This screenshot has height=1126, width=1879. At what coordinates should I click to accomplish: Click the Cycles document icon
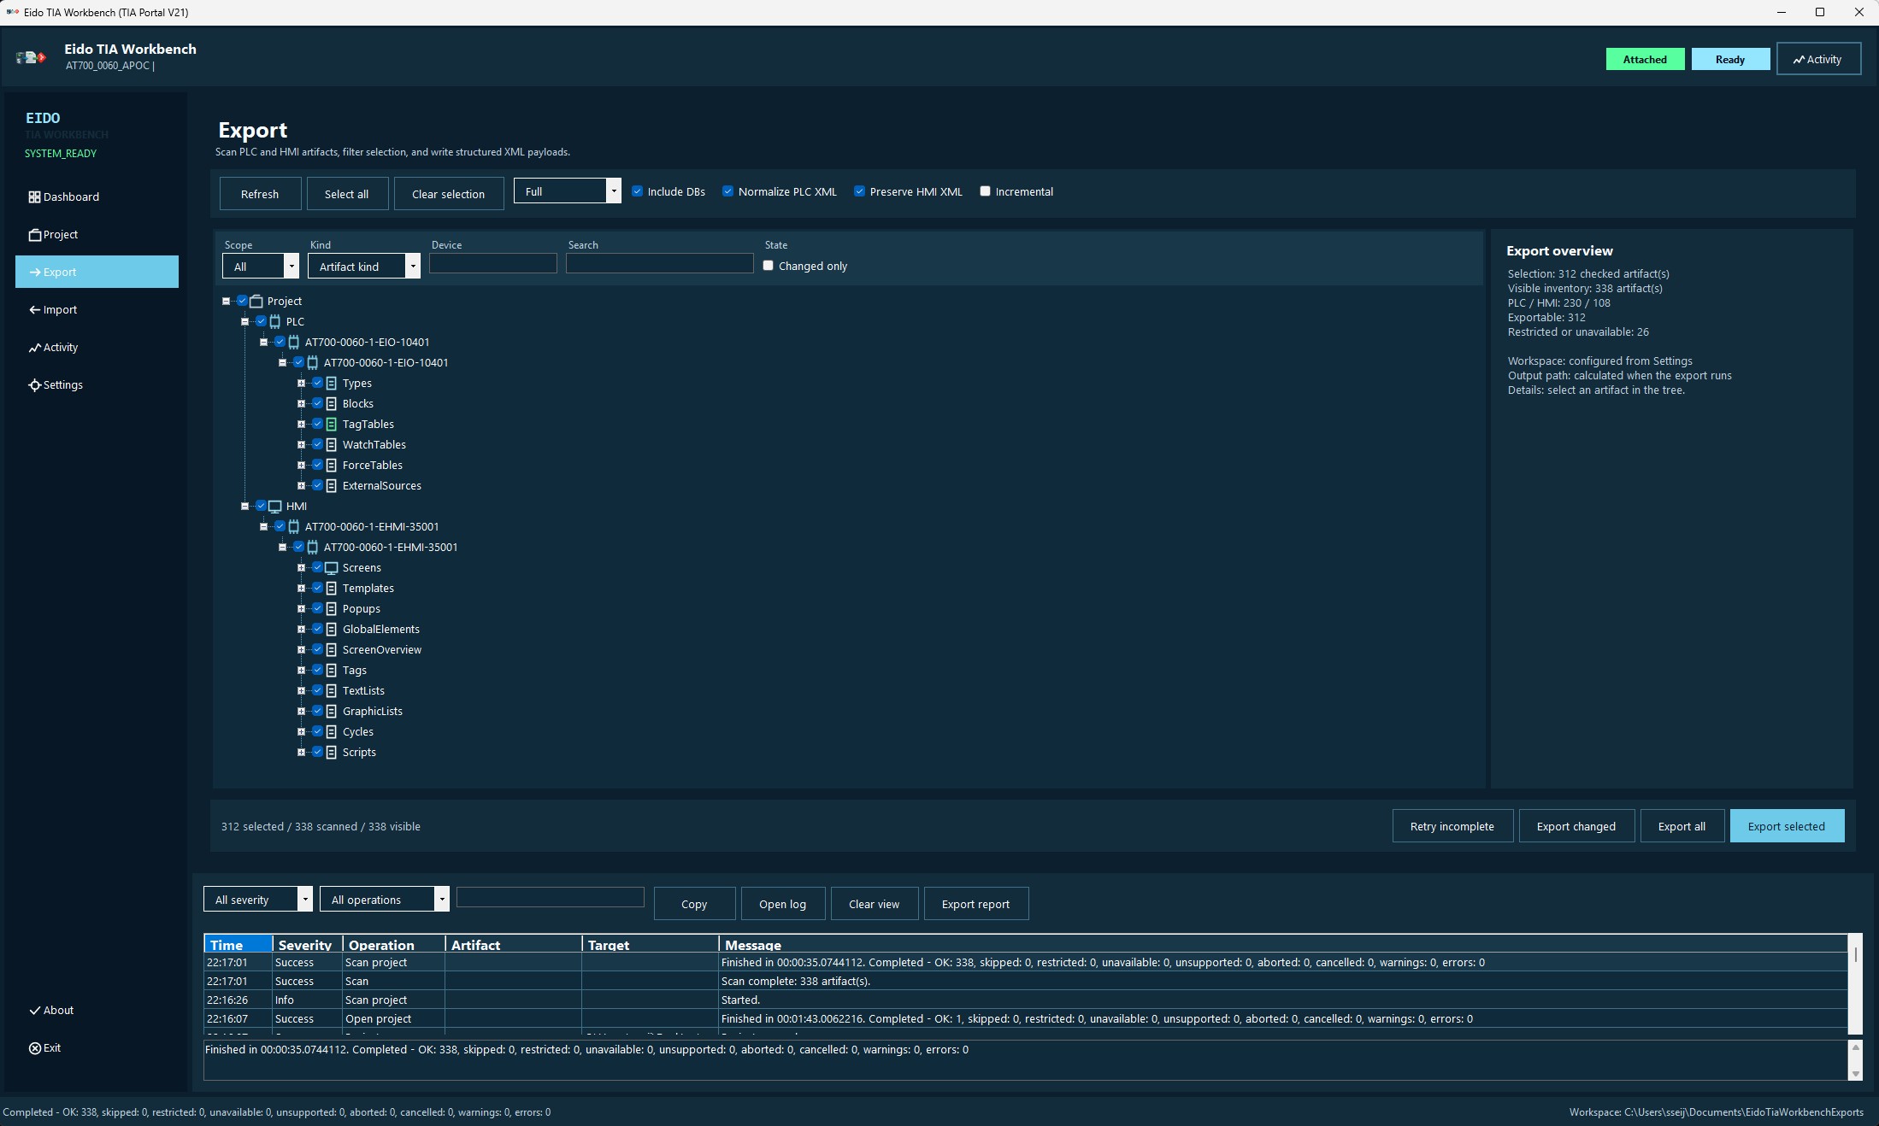click(x=331, y=732)
